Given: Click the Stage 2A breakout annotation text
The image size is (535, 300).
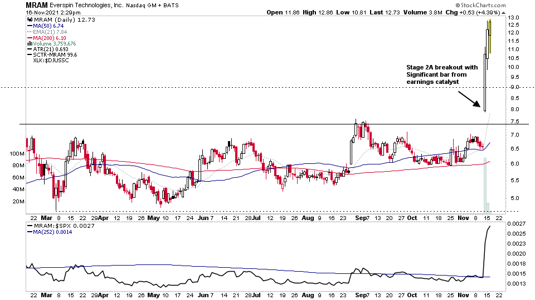Looking at the screenshot, I should click(442, 74).
